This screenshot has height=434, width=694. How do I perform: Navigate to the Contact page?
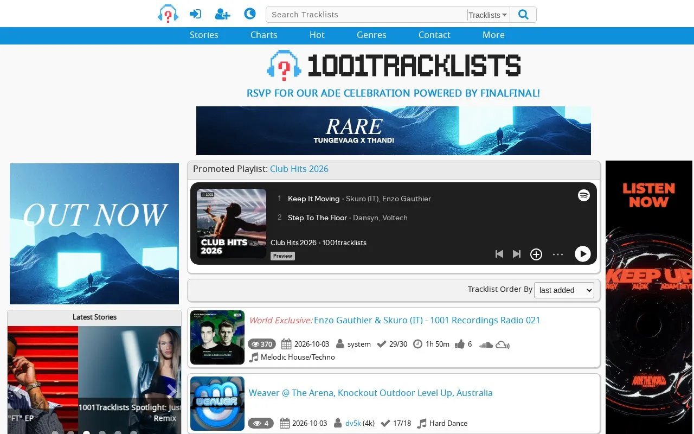click(434, 35)
